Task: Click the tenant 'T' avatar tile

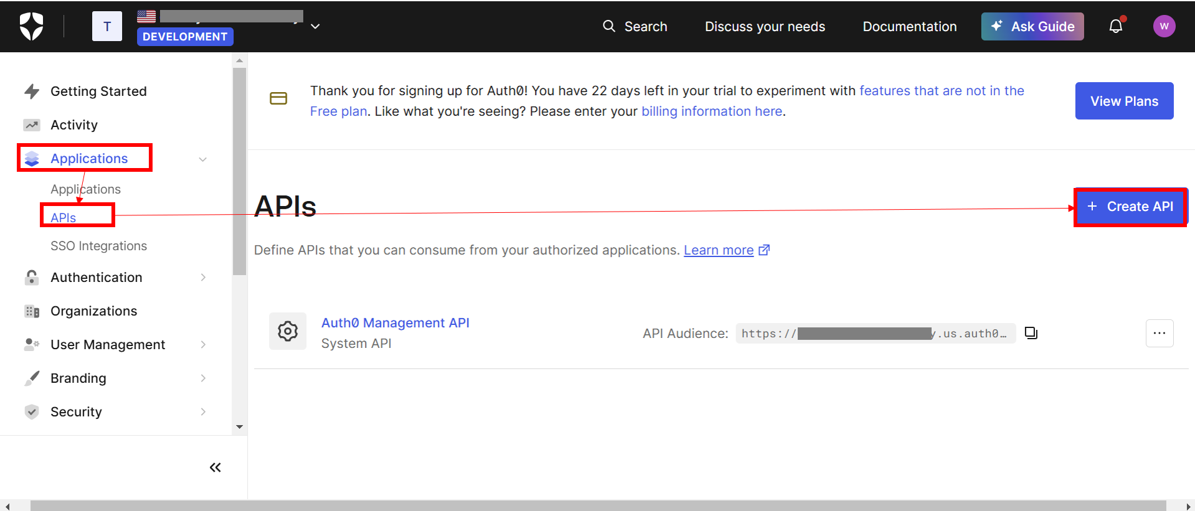Action: [x=107, y=26]
